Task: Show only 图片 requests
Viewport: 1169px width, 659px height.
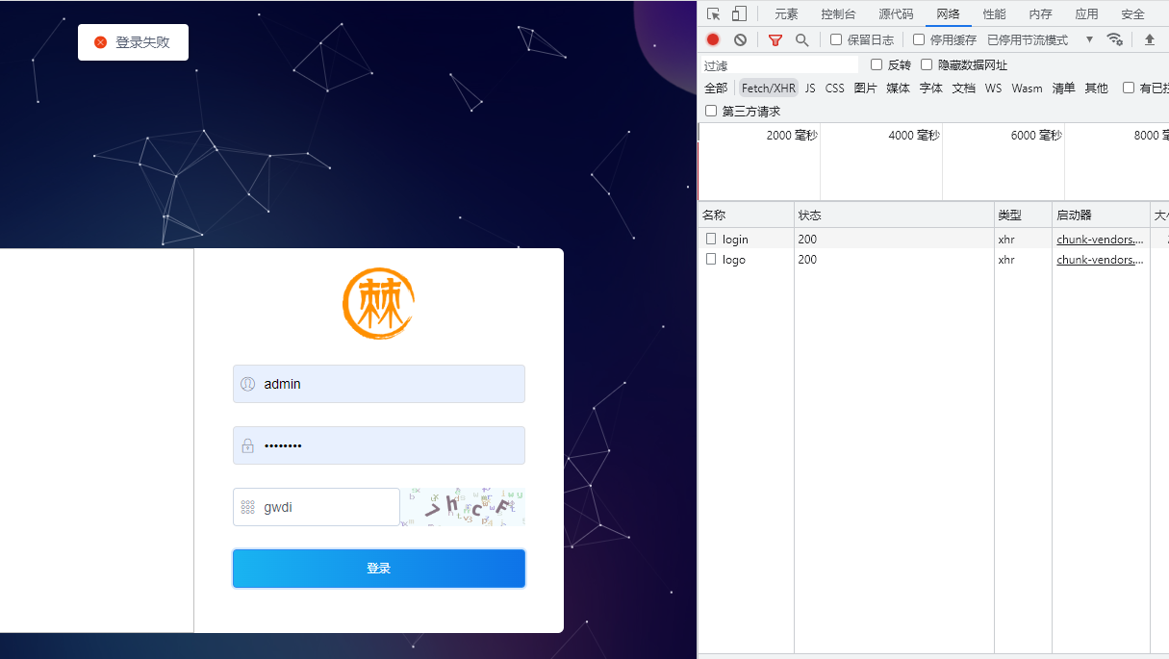Action: click(x=865, y=88)
